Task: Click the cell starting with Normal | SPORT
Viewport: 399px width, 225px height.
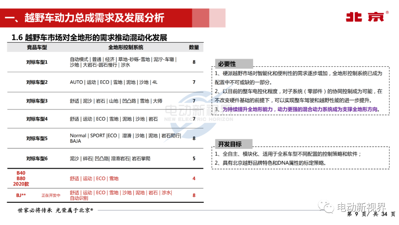Action: 126,138
